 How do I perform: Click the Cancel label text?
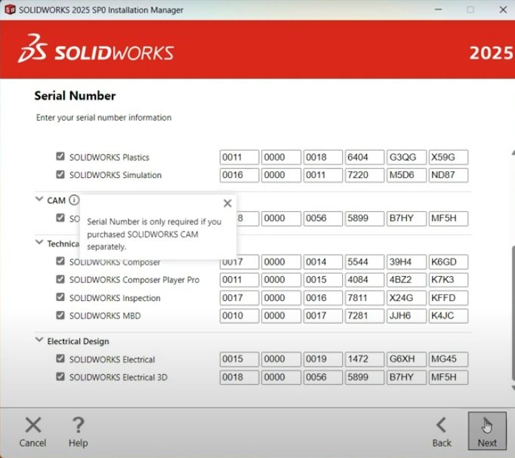click(32, 443)
